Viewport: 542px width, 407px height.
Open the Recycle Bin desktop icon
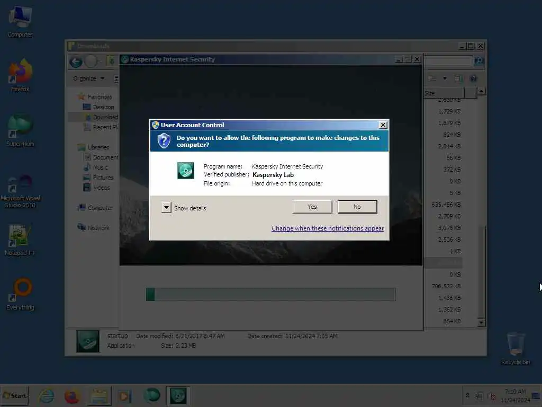click(516, 348)
